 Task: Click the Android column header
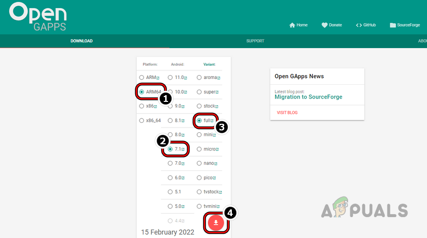pos(178,65)
